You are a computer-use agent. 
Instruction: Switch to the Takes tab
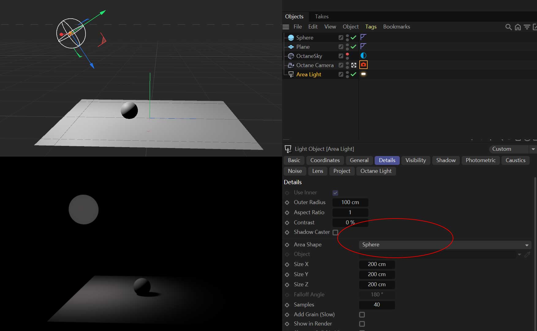(x=322, y=17)
